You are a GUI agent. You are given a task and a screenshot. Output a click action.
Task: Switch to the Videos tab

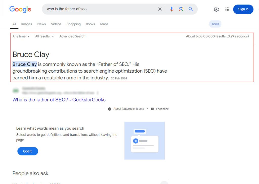[x=56, y=24]
